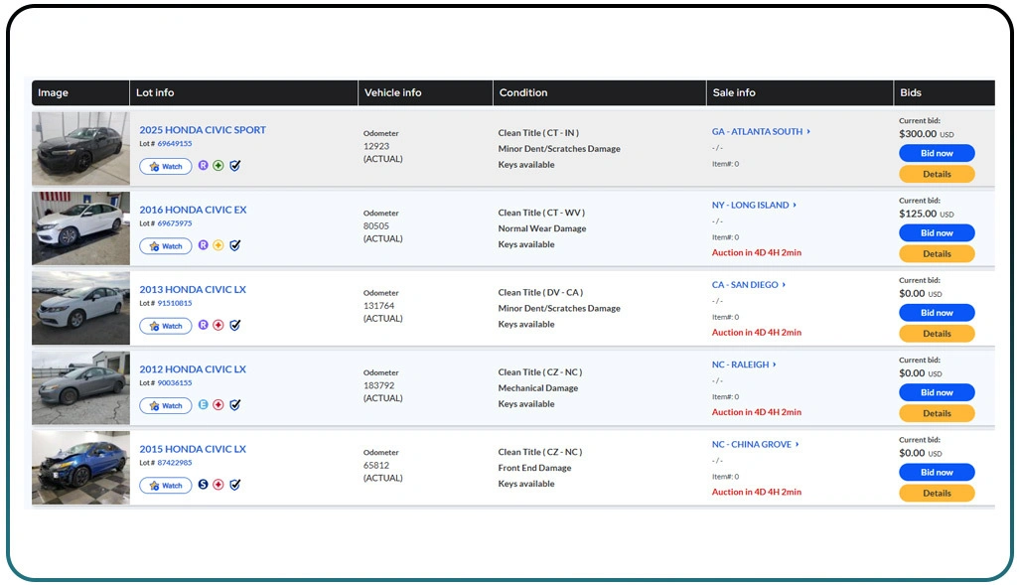This screenshot has width=1019, height=585.
Task: Click the blue E badge on the 2012 Honda Civic LX
Action: click(x=203, y=405)
